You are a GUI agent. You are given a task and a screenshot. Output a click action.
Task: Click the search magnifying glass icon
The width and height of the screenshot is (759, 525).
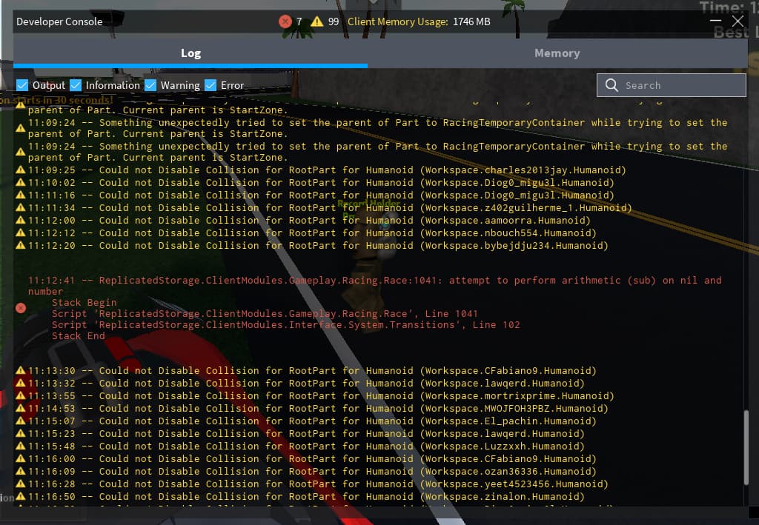[x=611, y=85]
